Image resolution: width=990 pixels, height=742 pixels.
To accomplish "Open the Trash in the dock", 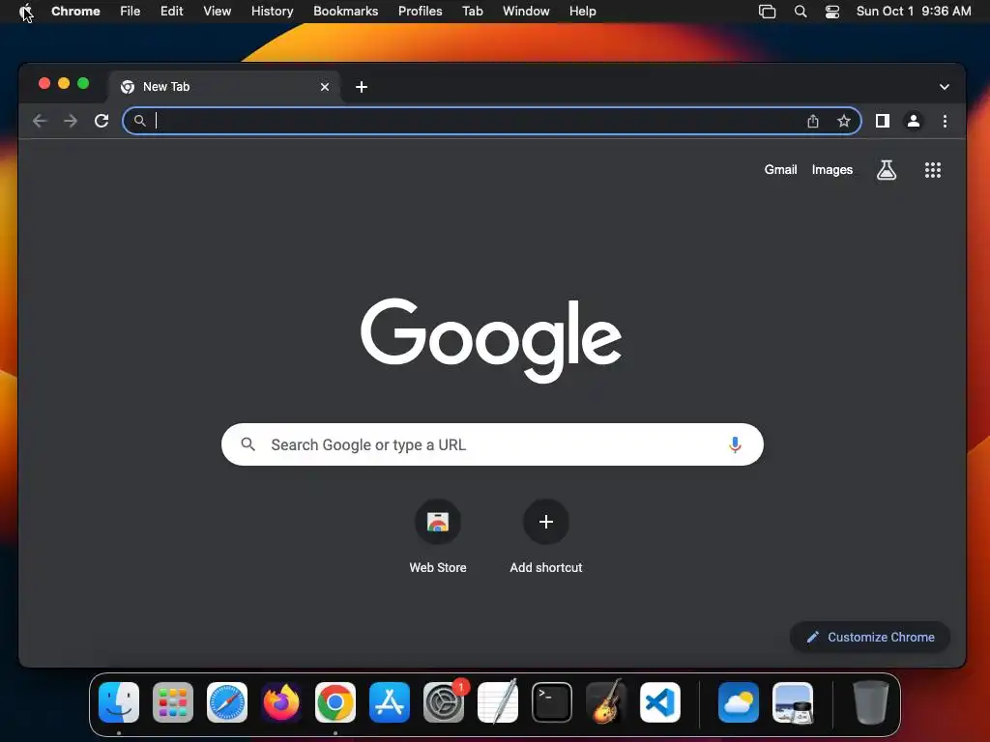I will pos(871,702).
